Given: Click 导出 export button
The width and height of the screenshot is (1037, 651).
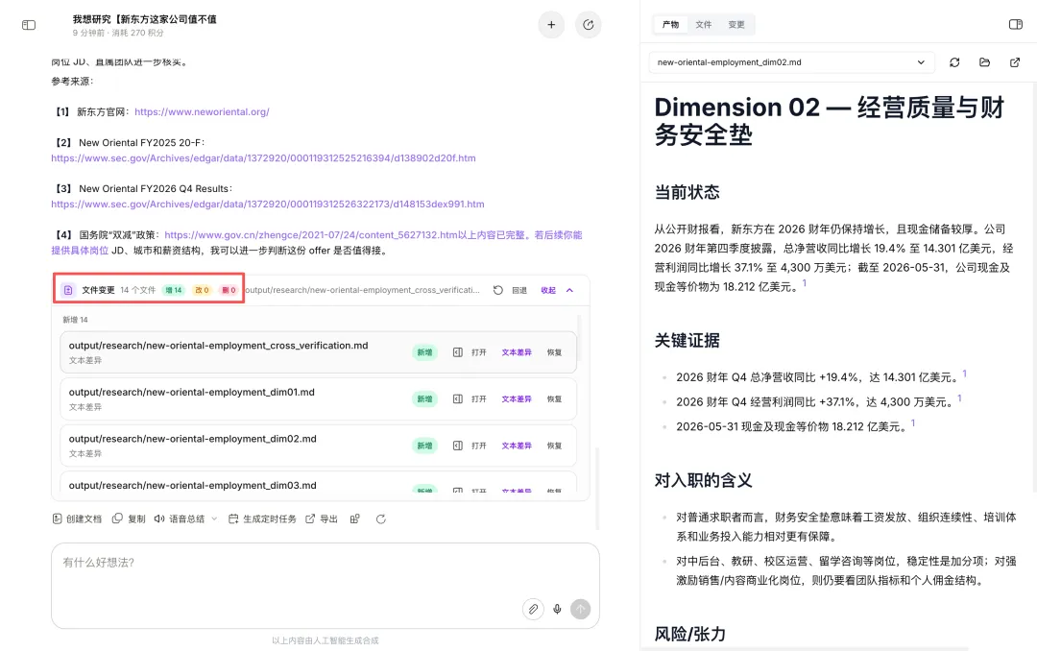Looking at the screenshot, I should 322,518.
